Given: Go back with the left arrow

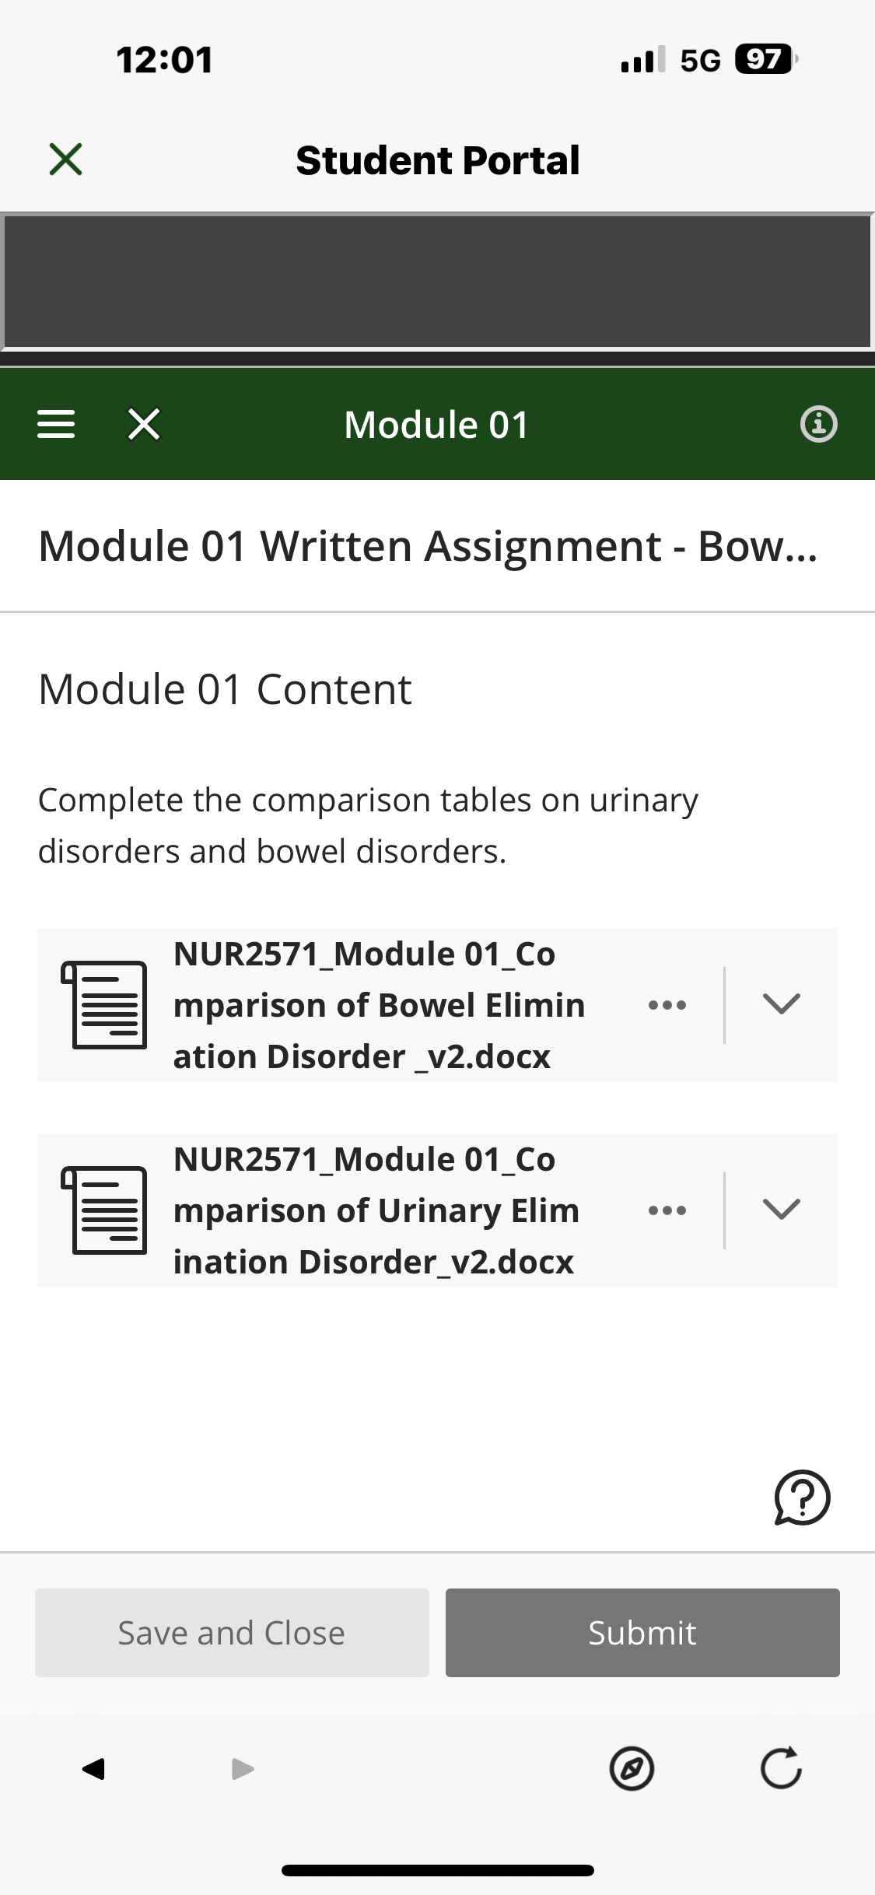Looking at the screenshot, I should [93, 1769].
